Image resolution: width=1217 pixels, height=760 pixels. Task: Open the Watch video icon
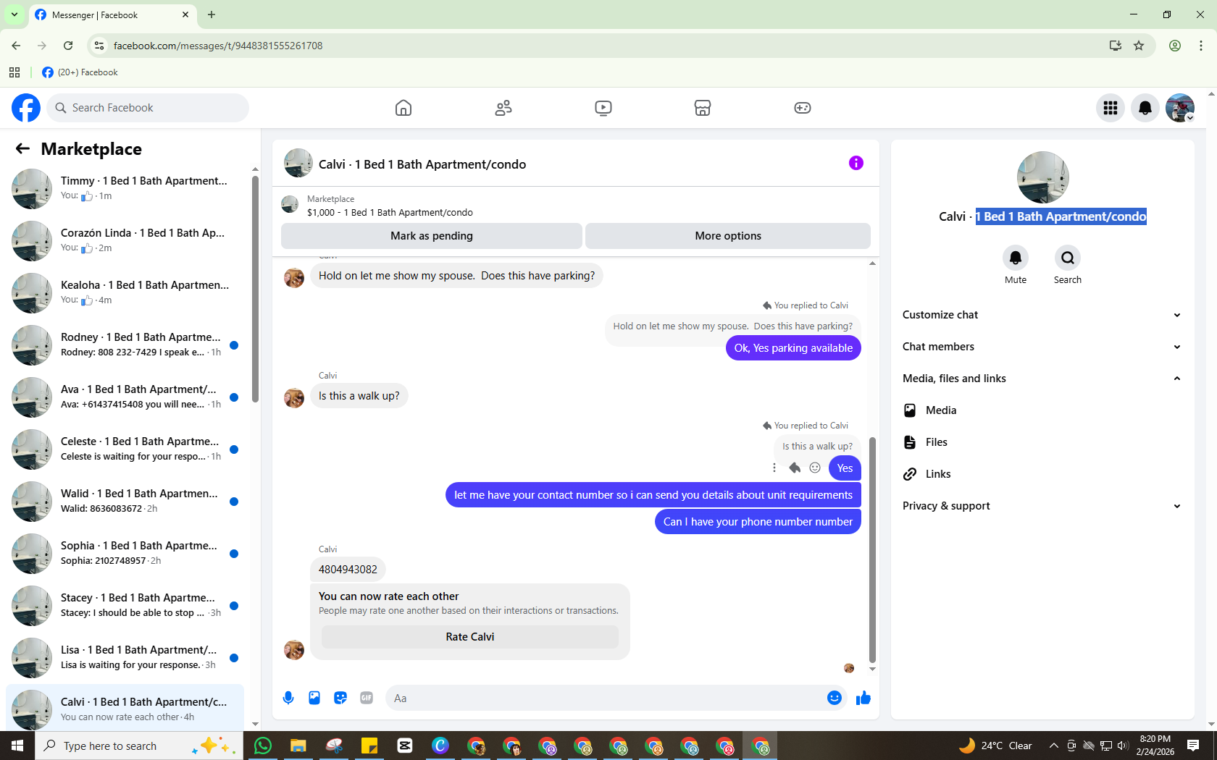coord(603,108)
